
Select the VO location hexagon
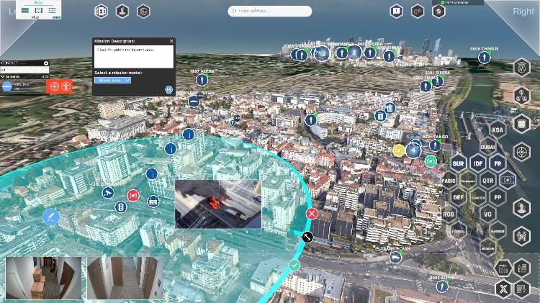click(x=487, y=214)
